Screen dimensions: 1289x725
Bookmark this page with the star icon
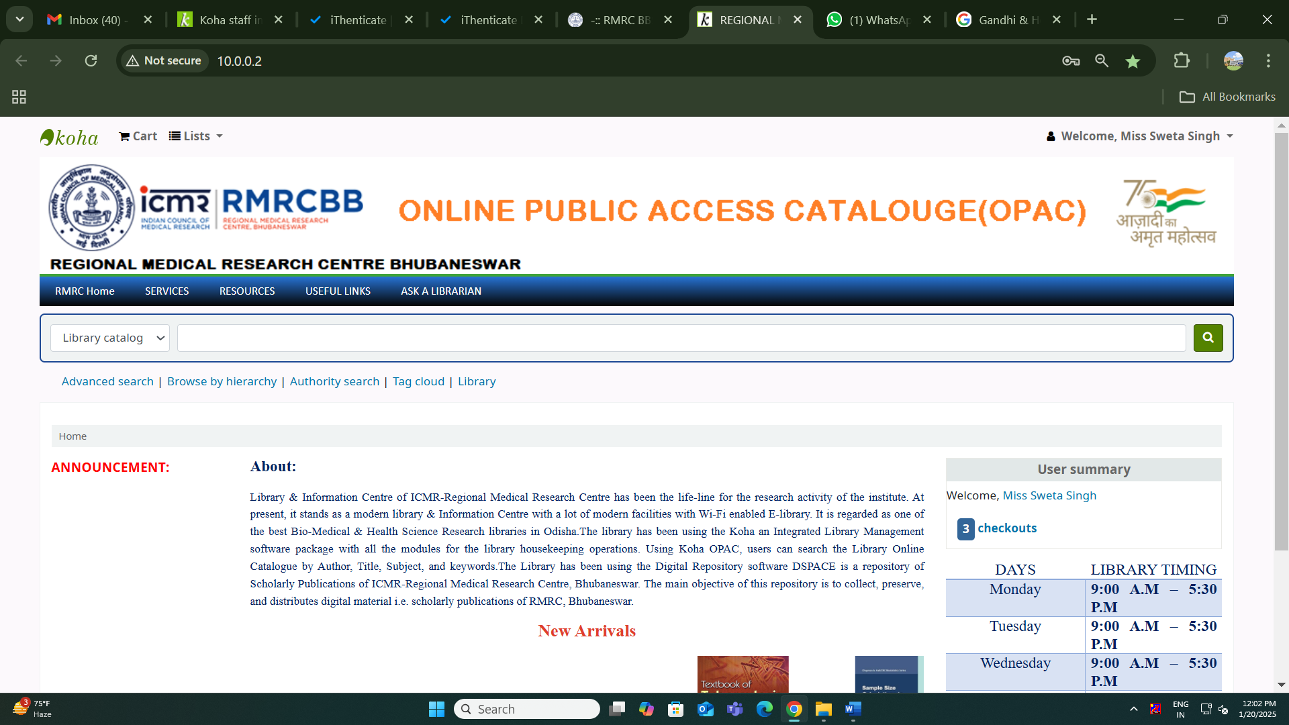(x=1133, y=61)
